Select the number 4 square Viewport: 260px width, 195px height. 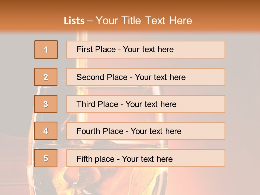point(46,131)
